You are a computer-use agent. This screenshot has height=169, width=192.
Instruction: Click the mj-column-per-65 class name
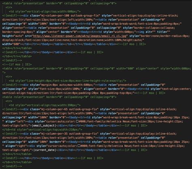54,109
